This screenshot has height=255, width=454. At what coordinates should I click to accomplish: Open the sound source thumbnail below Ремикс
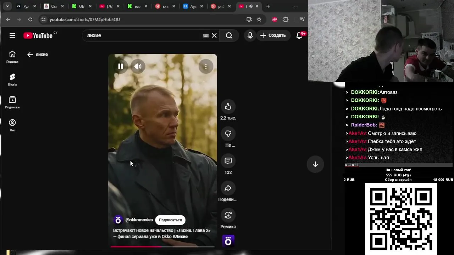coord(228,241)
